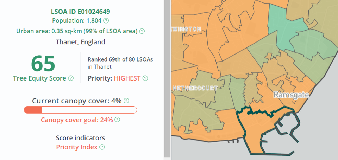This screenshot has width=338, height=160.
Task: Click the Ramsgate label on the map
Action: pos(291,95)
